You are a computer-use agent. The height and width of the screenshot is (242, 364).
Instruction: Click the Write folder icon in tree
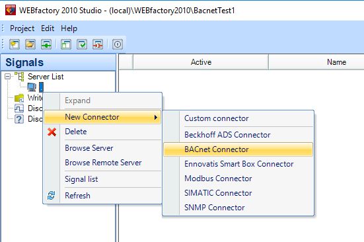click(x=19, y=98)
